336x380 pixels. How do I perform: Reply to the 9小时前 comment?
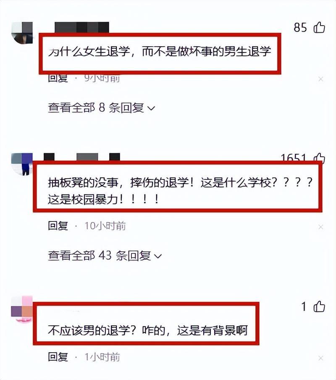point(58,79)
